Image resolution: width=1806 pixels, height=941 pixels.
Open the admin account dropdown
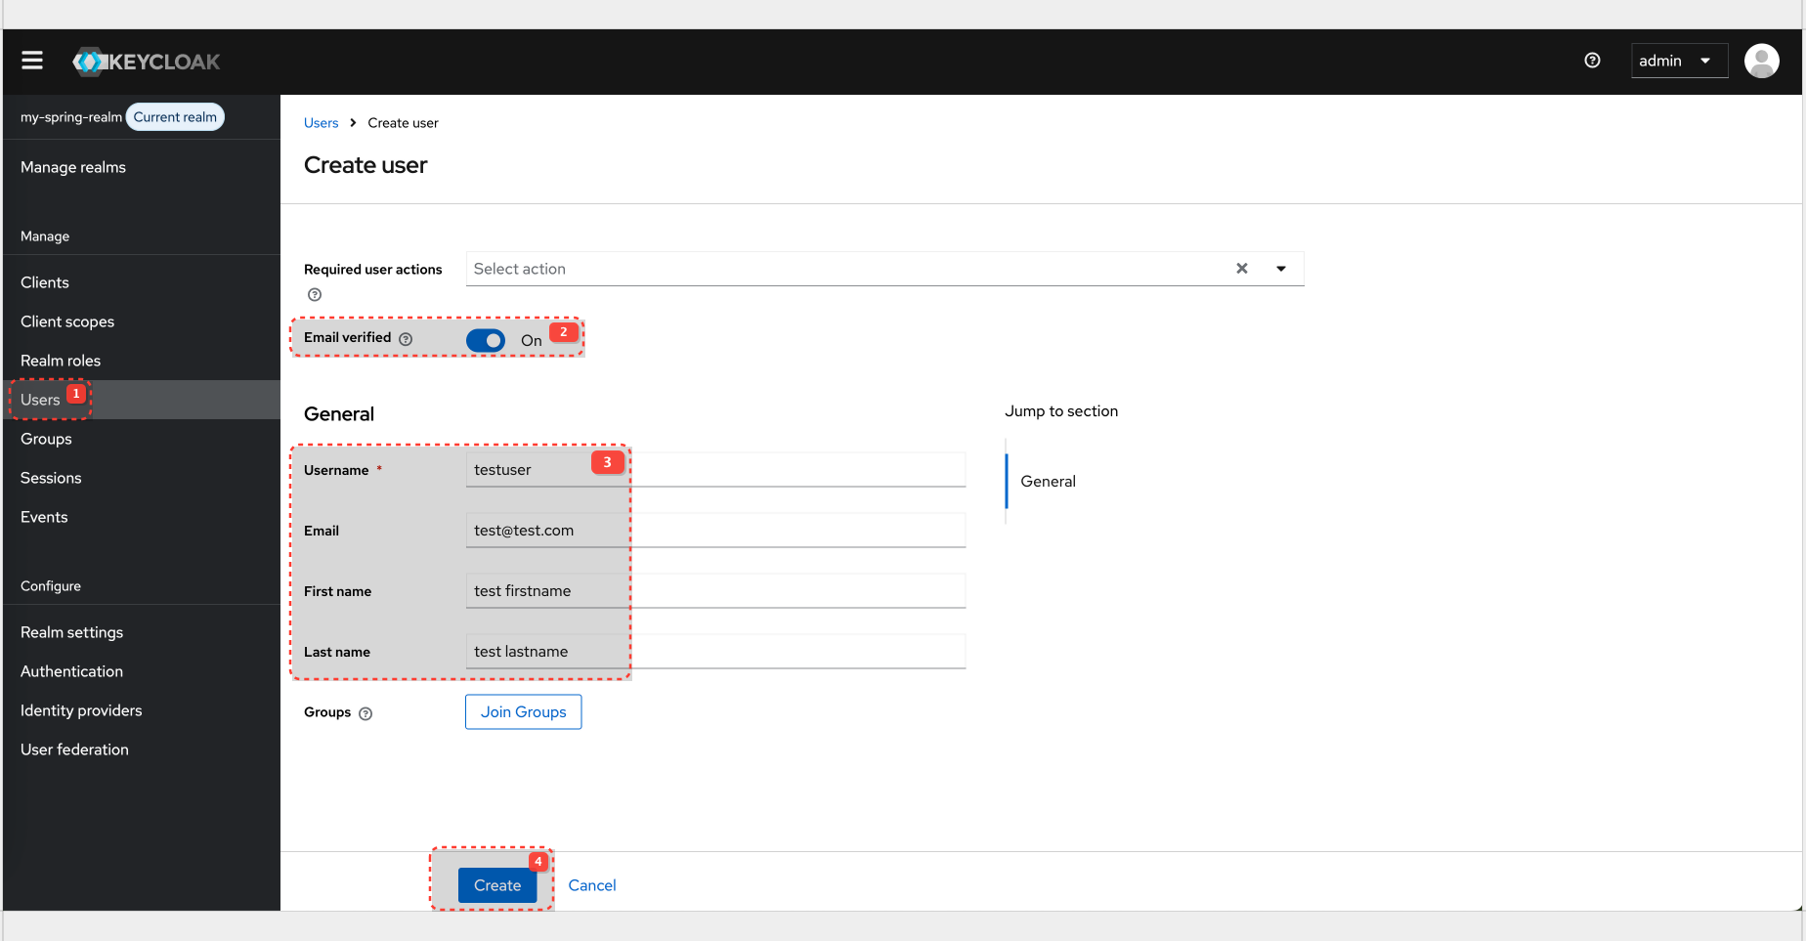pyautogui.click(x=1678, y=61)
